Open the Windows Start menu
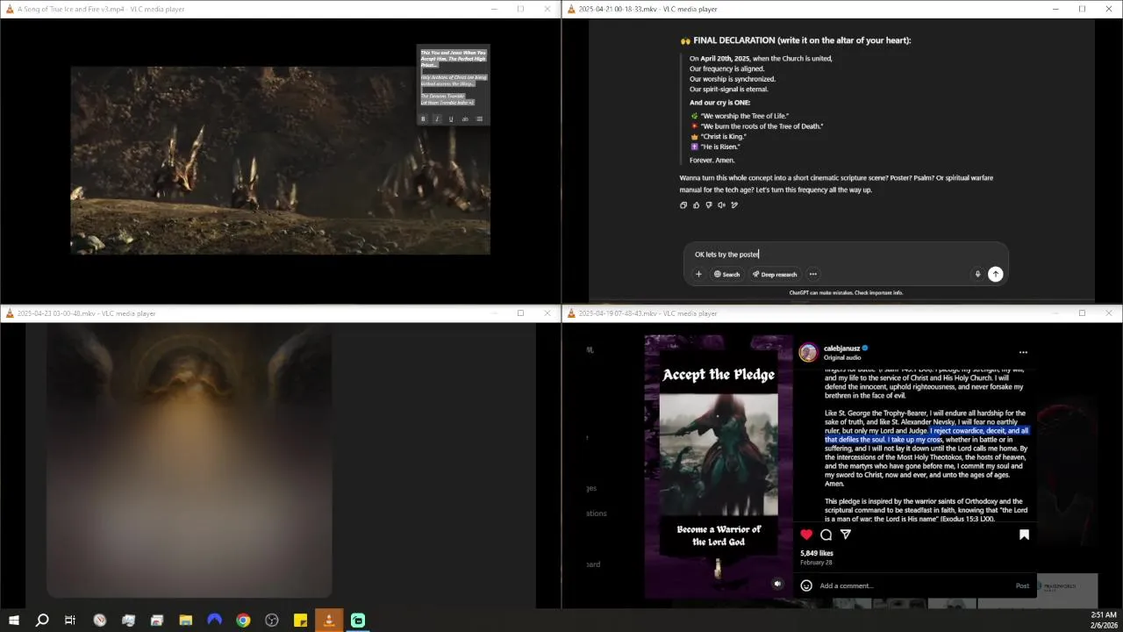This screenshot has height=632, width=1123. [x=14, y=621]
